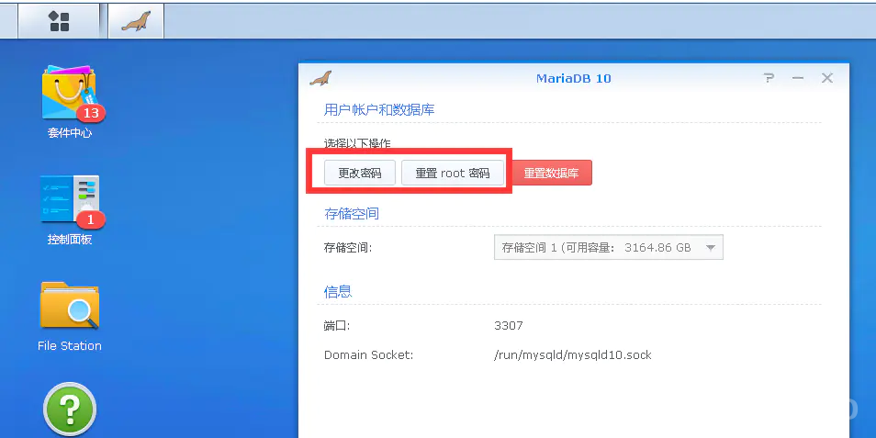Open the green help question mark icon
The height and width of the screenshot is (438, 876).
[70, 410]
